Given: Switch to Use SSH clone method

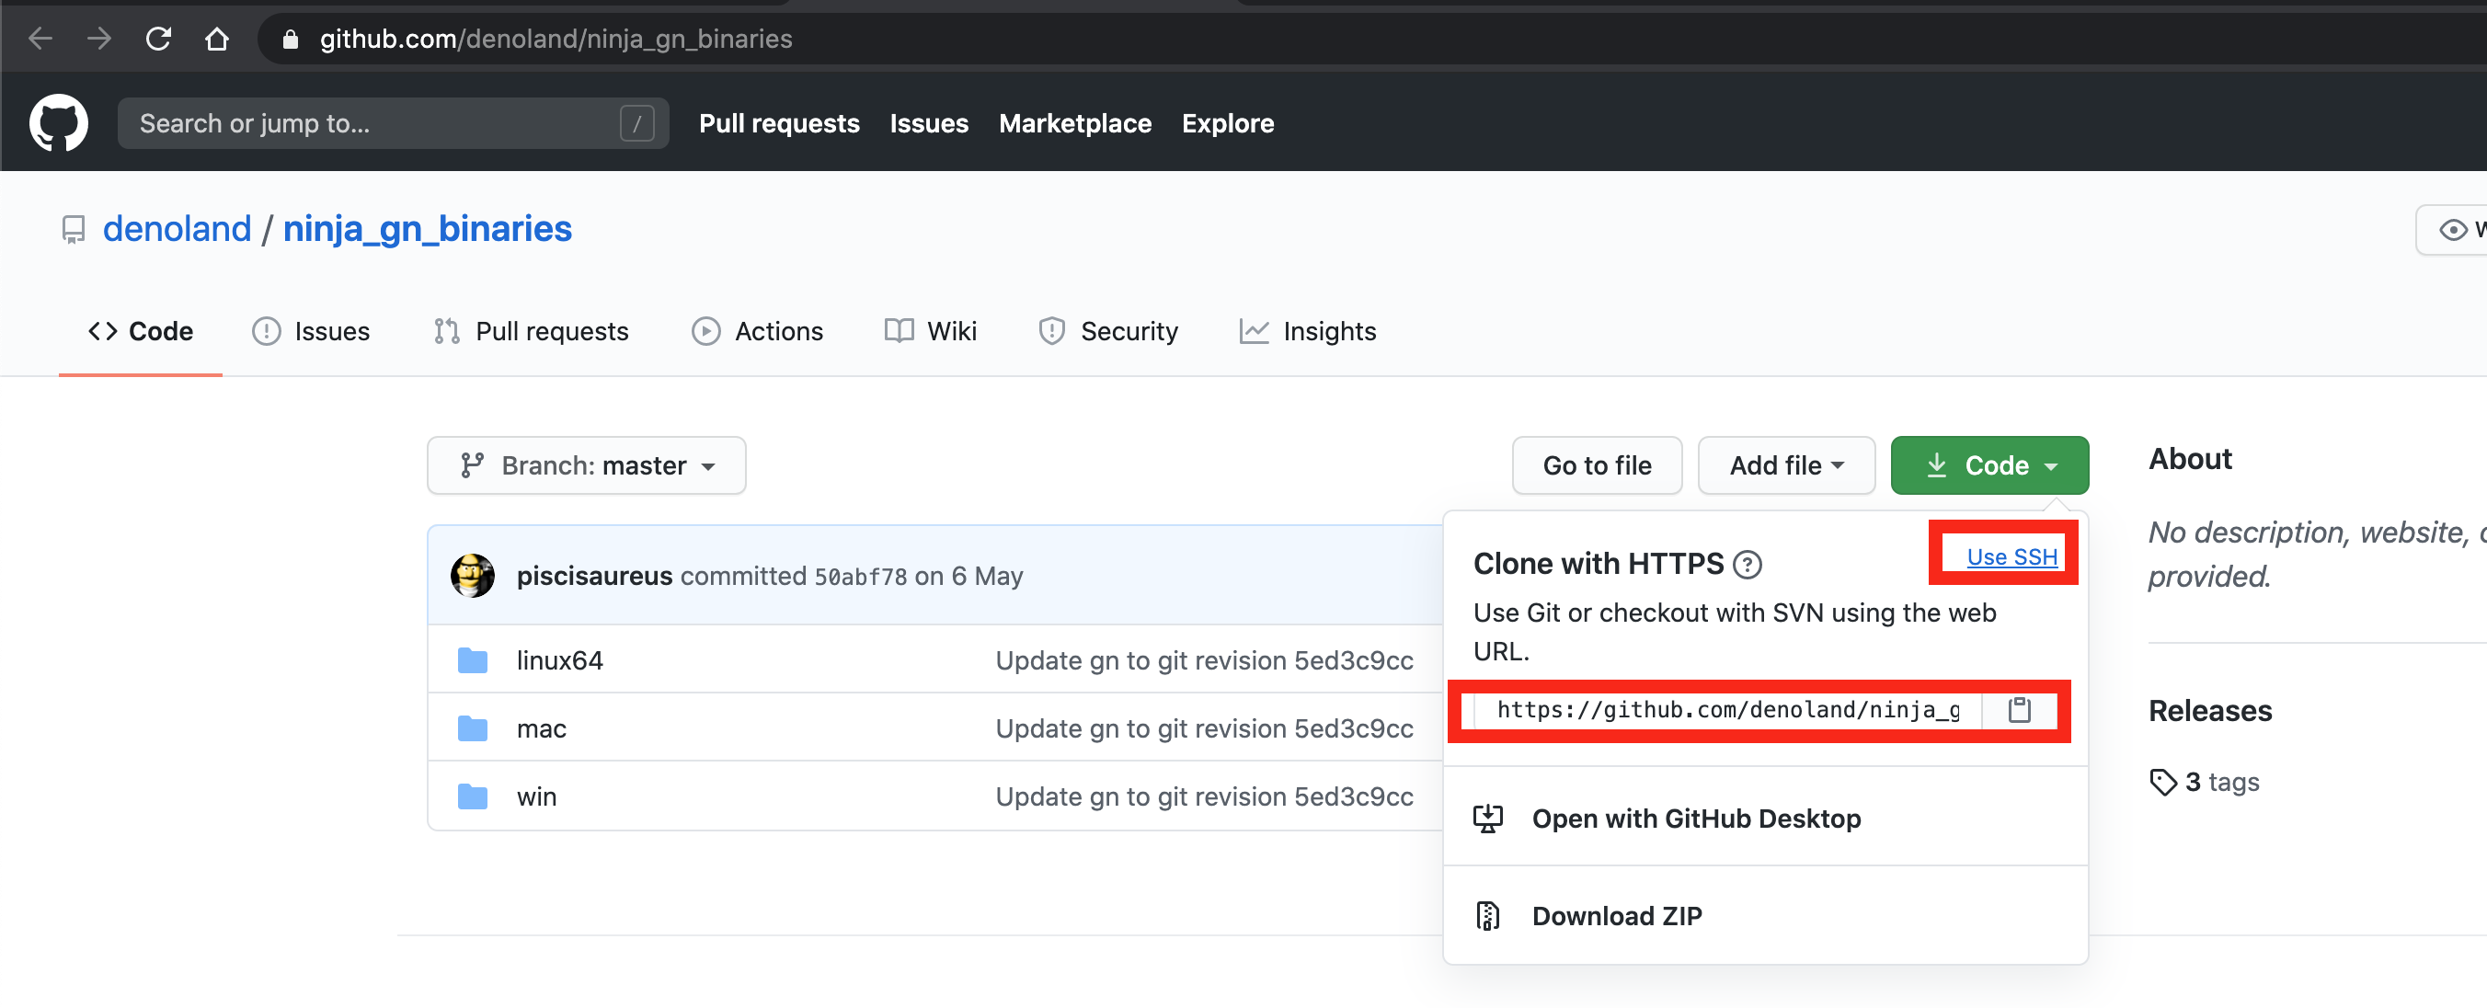Looking at the screenshot, I should point(2008,555).
